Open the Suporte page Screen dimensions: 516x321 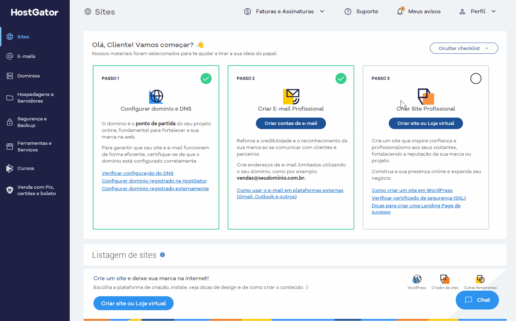pos(361,12)
